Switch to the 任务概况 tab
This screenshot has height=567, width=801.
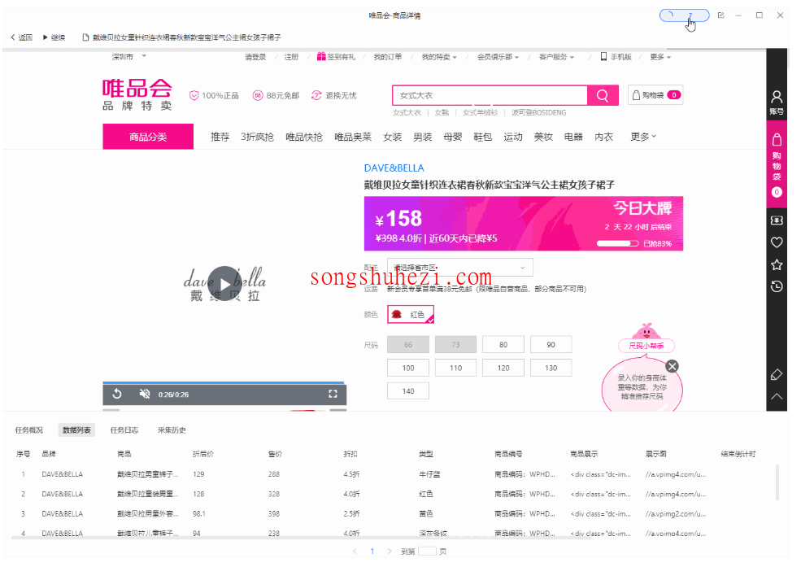(x=29, y=430)
